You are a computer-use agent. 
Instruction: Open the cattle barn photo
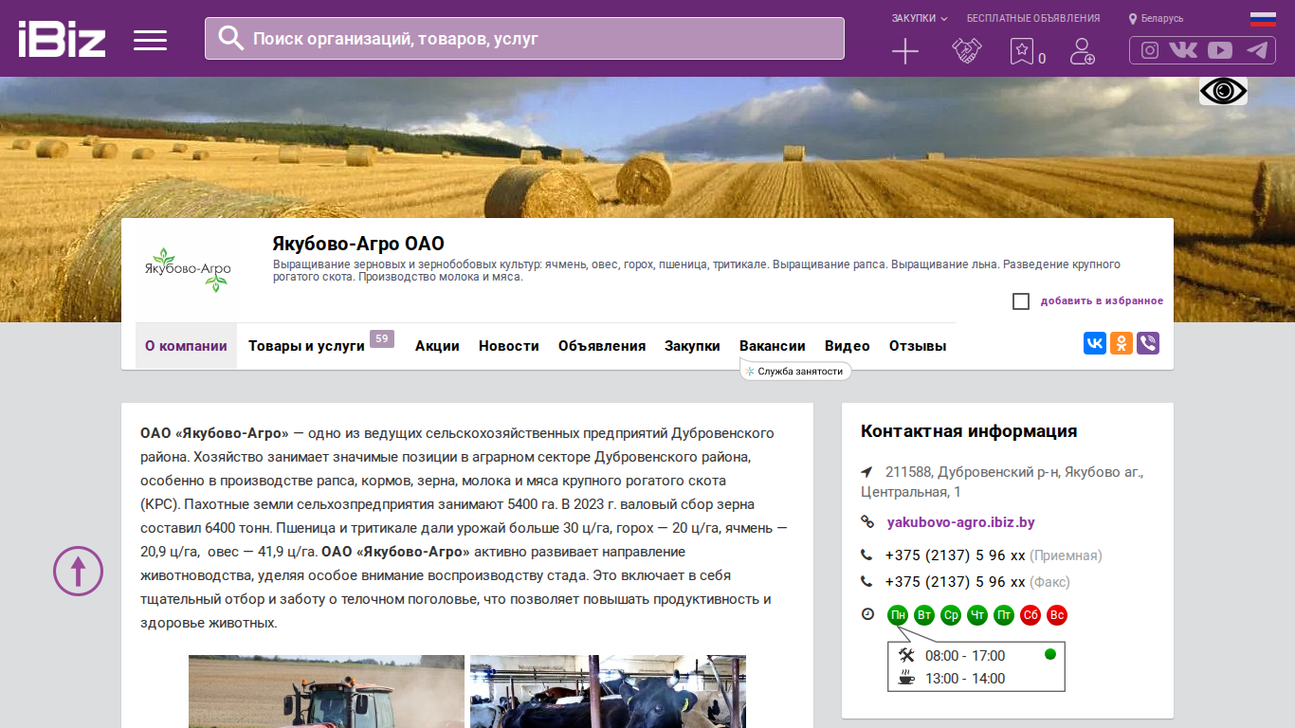[x=608, y=691]
